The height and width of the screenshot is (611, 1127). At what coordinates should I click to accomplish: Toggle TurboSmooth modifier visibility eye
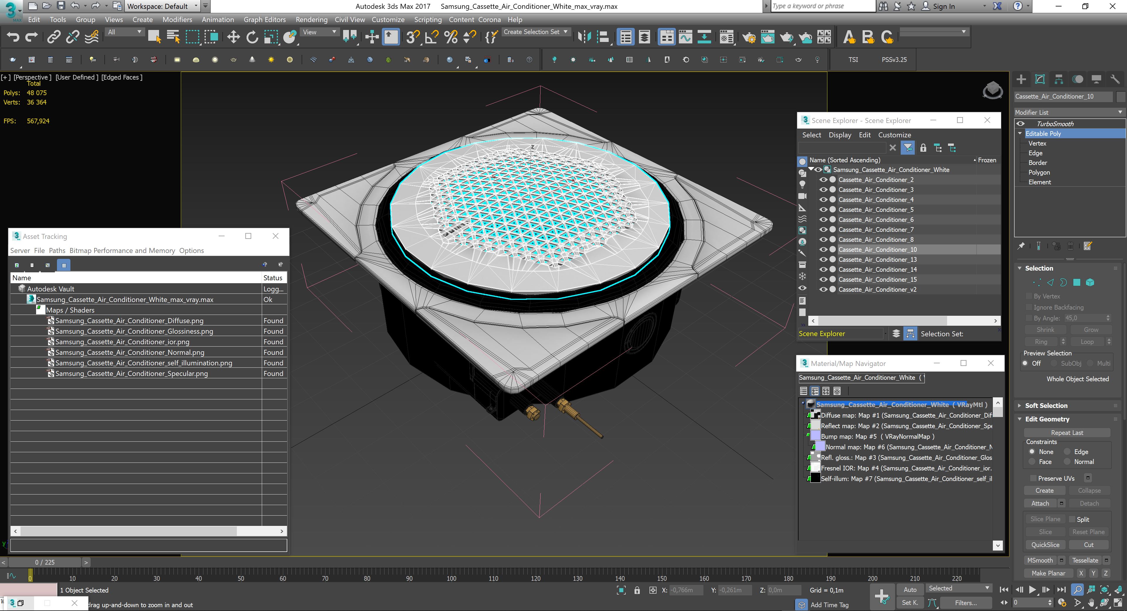(x=1021, y=124)
